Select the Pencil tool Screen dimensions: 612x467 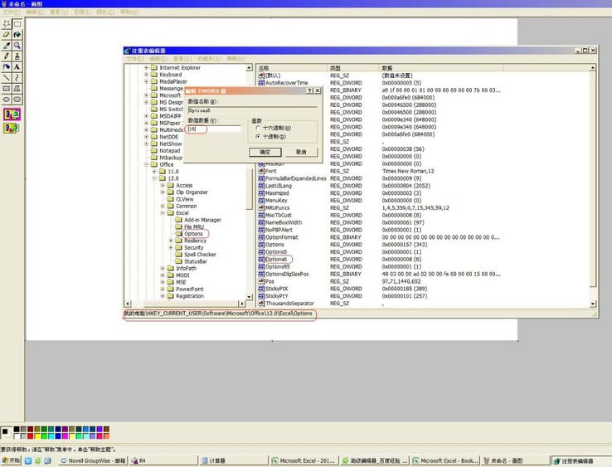[x=7, y=56]
